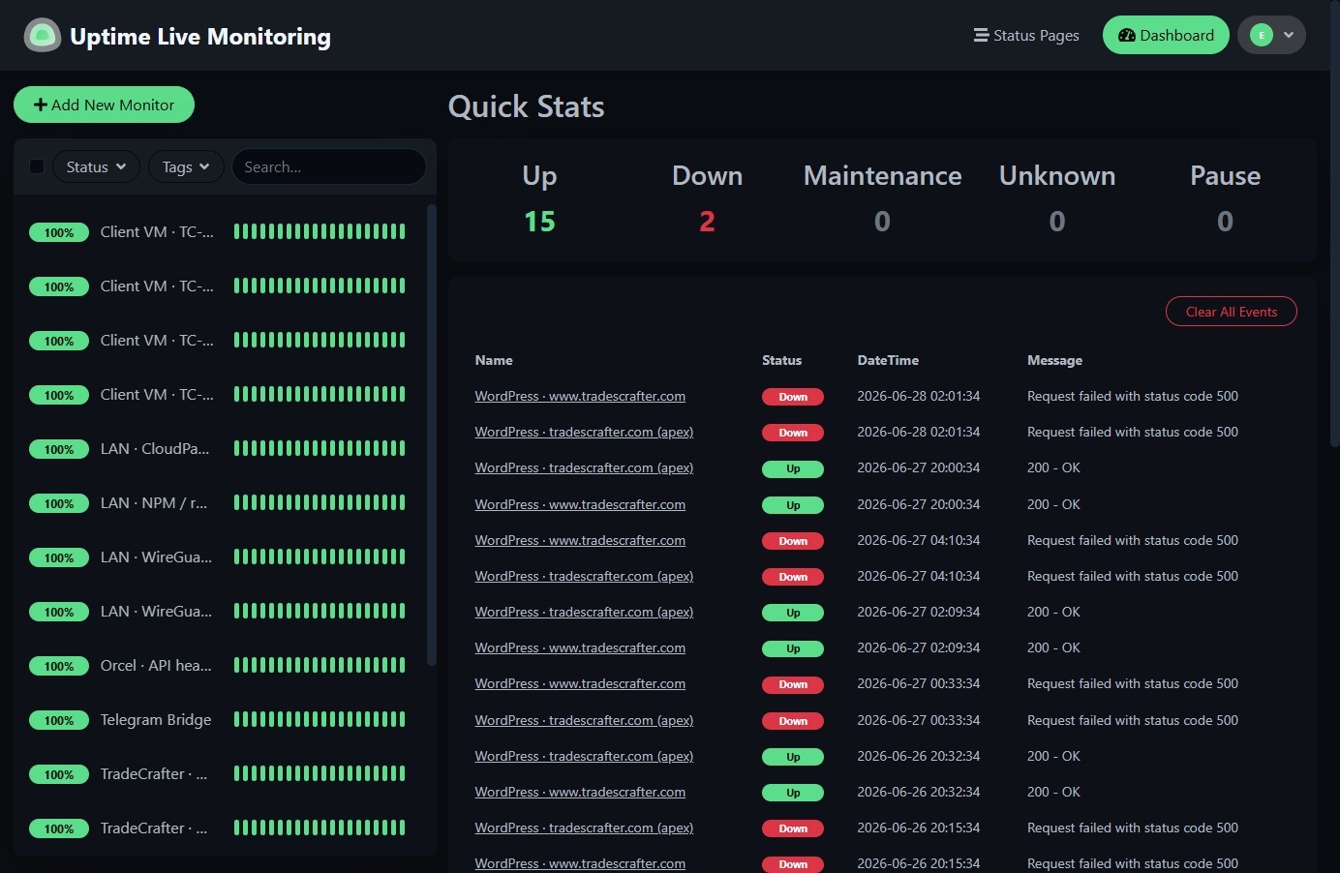
Task: Click the 100% badge of LAN · NPM
Action: (59, 503)
